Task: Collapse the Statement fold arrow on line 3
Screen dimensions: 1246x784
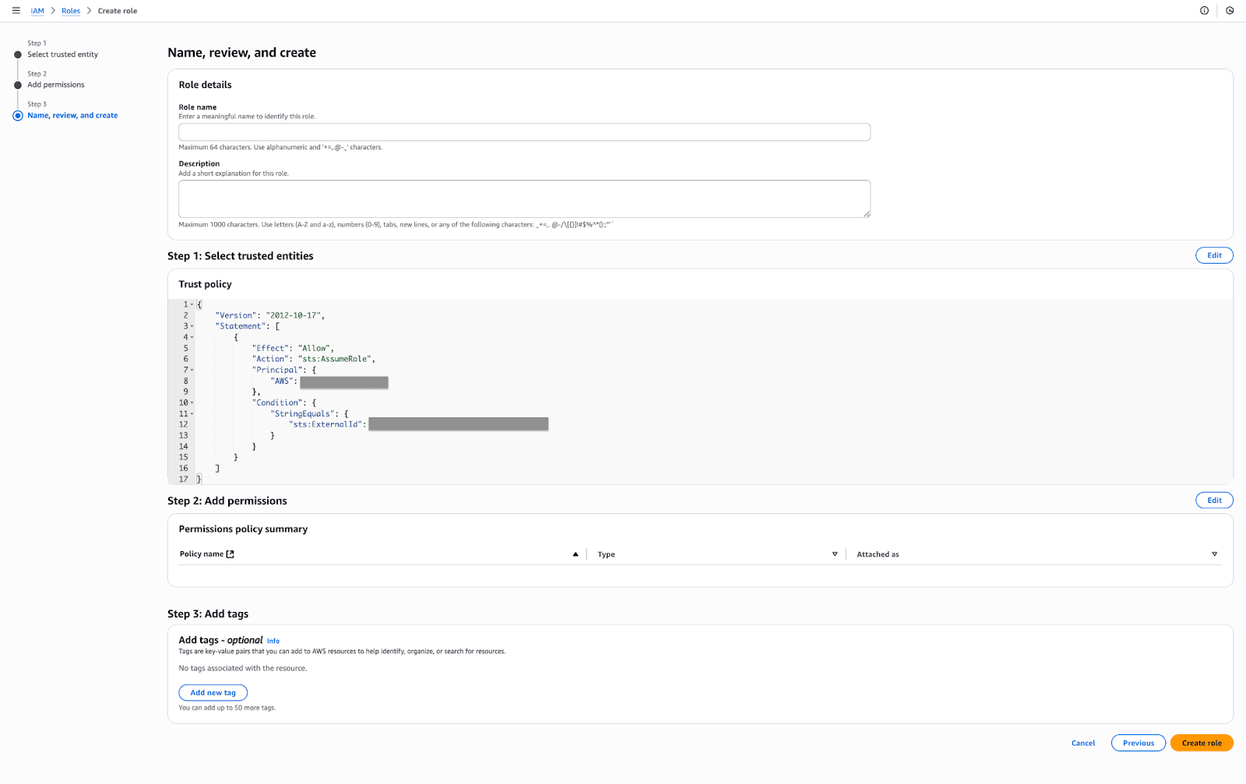Action: coord(192,327)
